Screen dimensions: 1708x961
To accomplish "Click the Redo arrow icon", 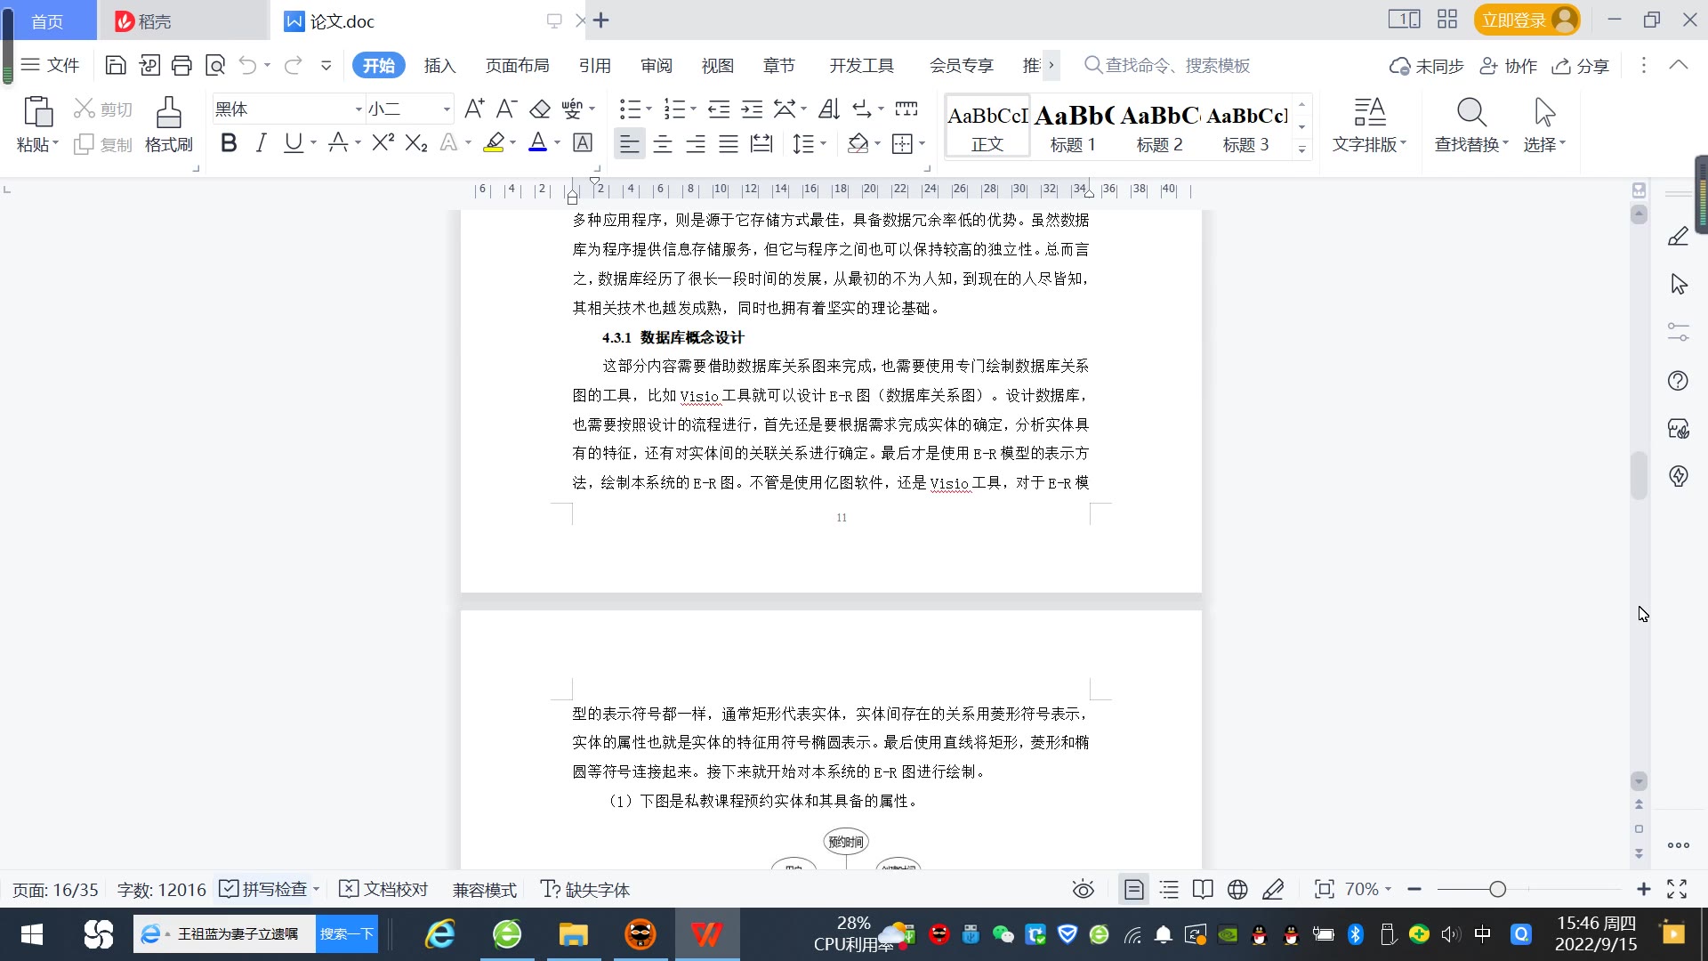I will [293, 65].
